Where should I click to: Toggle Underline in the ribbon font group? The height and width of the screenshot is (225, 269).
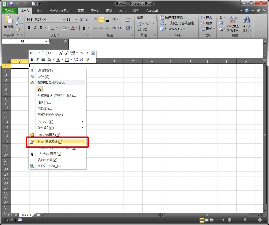coord(41,28)
